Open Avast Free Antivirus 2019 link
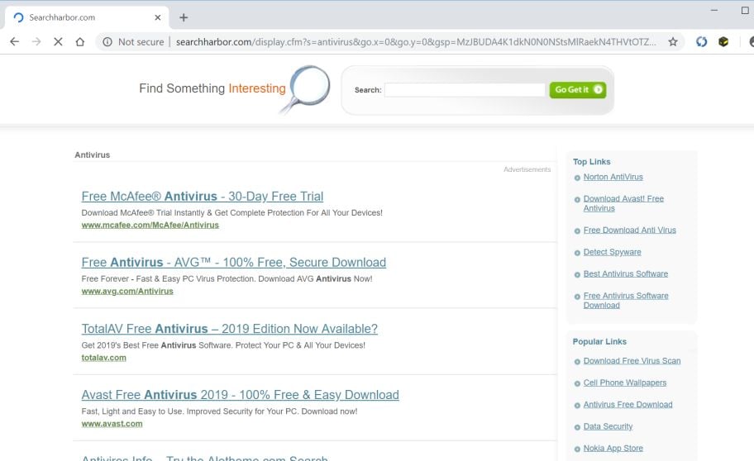This screenshot has width=754, height=461. coord(240,395)
